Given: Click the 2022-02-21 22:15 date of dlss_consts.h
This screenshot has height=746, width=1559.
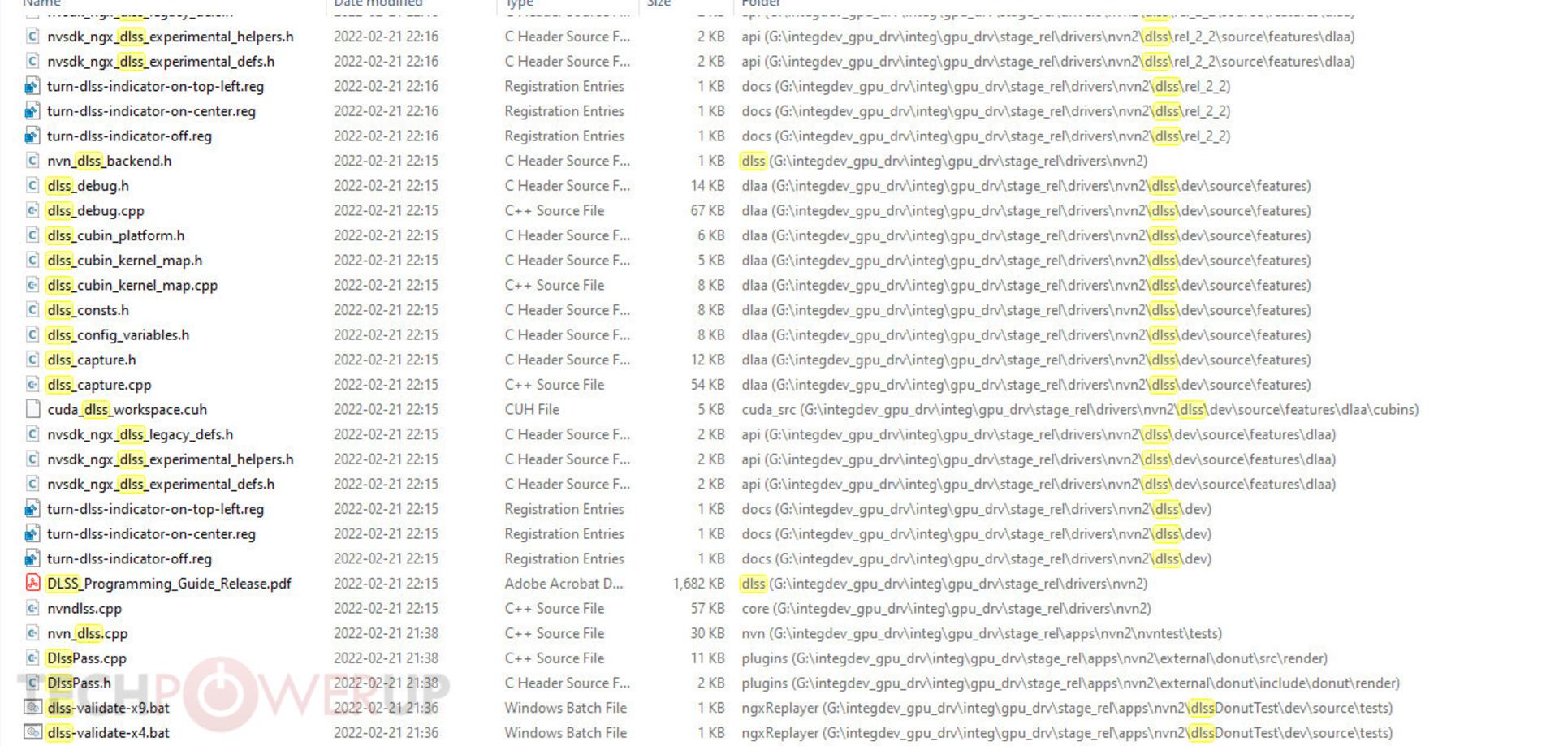Looking at the screenshot, I should click(386, 309).
